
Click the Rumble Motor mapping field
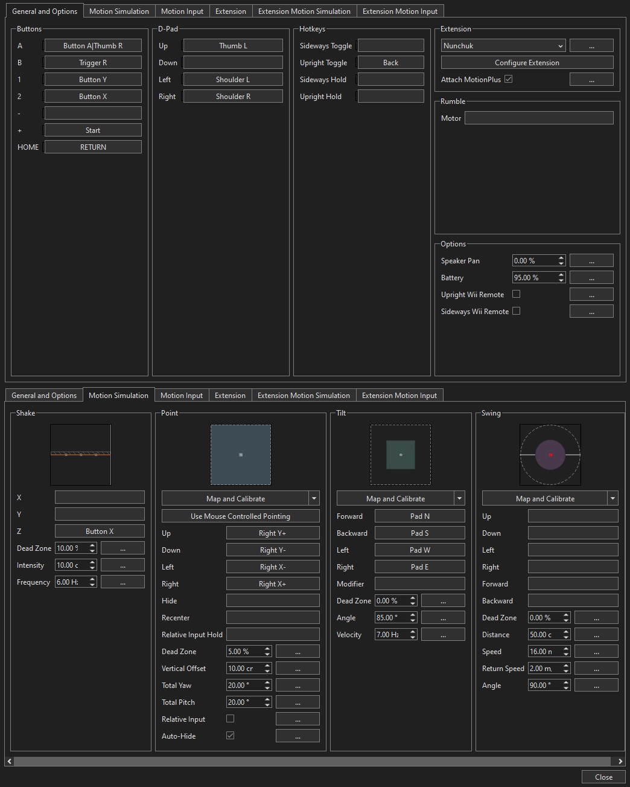(x=538, y=118)
